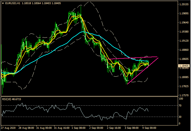Select the RSI(10) 48.6715 indicator label

12,99
